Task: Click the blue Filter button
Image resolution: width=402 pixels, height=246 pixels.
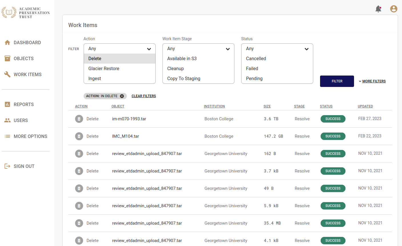Action: pyautogui.click(x=337, y=81)
